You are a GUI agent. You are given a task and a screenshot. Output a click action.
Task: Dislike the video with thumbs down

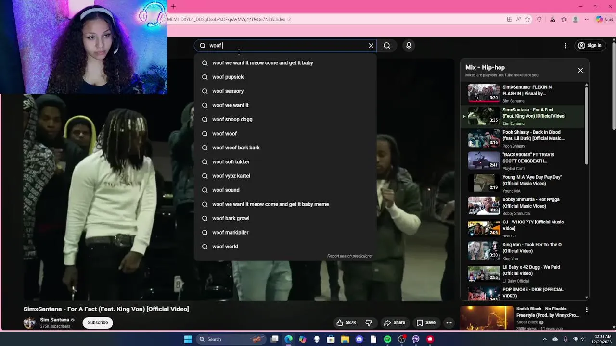coord(369,322)
